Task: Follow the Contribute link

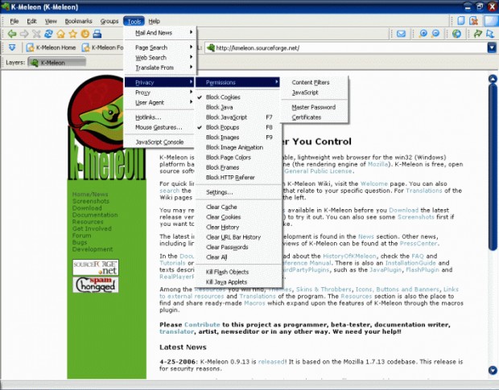Action: click(202, 325)
